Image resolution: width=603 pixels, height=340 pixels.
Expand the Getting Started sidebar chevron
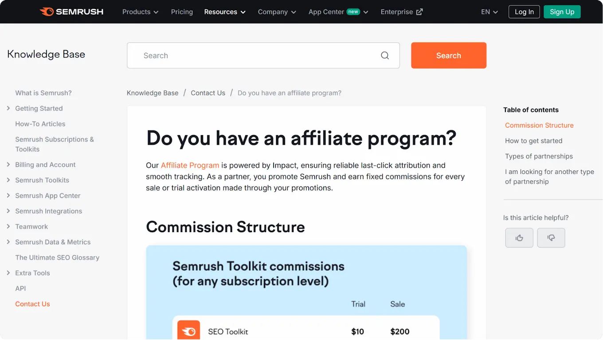pos(8,108)
